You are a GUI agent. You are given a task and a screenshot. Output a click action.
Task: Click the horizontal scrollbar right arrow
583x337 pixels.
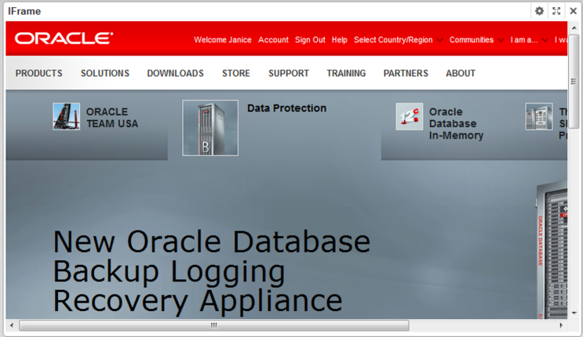click(561, 325)
